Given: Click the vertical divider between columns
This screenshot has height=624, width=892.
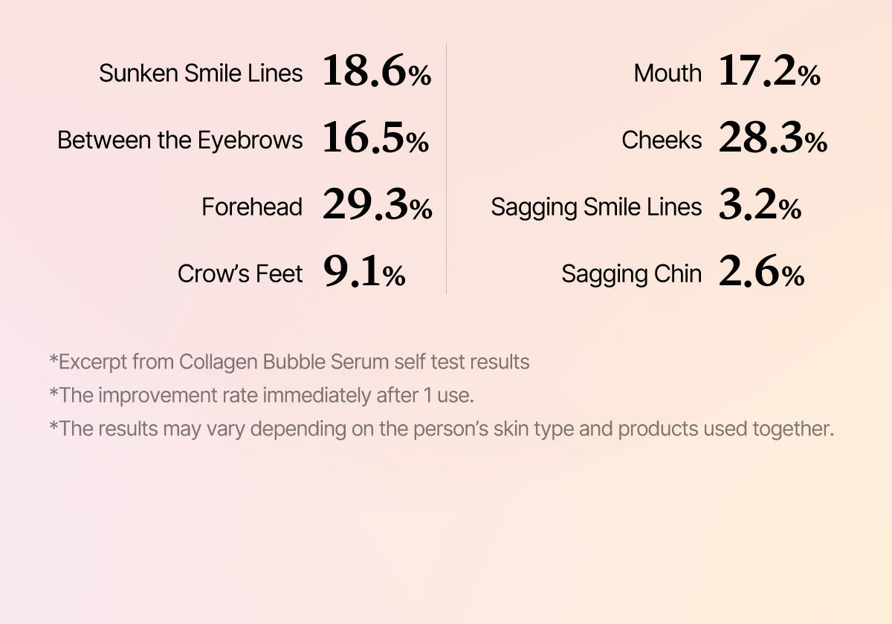Looking at the screenshot, I should point(446,169).
